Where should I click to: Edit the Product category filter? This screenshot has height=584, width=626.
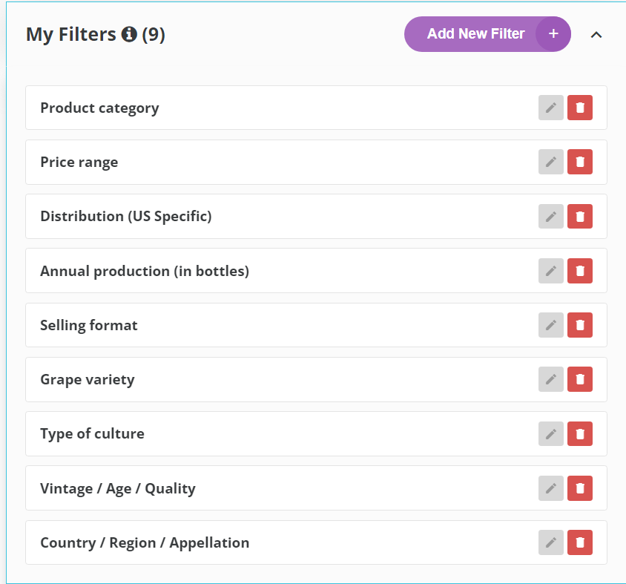pyautogui.click(x=550, y=108)
